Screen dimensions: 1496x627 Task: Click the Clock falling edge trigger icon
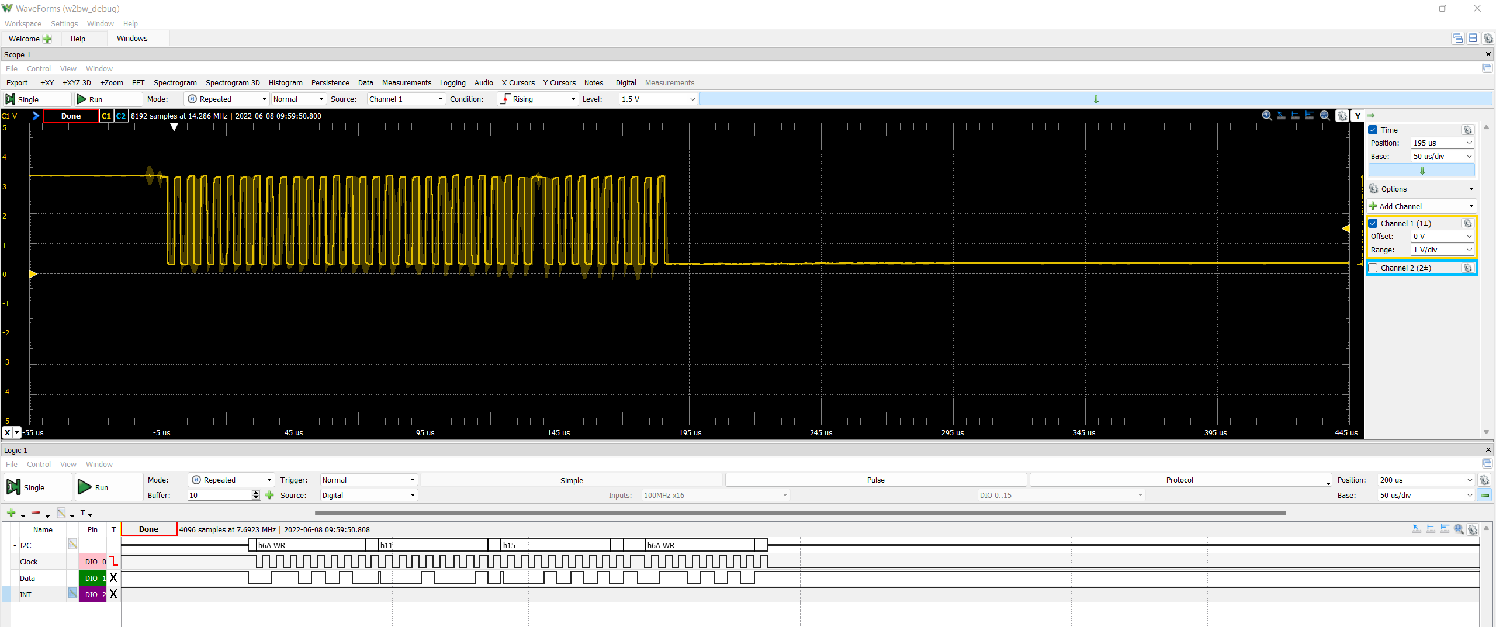click(113, 562)
